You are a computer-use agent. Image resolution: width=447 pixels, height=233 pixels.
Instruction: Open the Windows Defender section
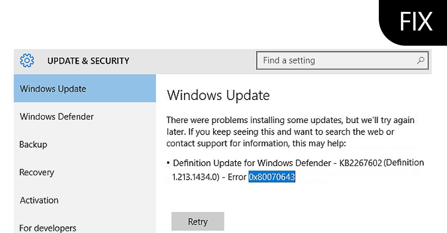57,117
